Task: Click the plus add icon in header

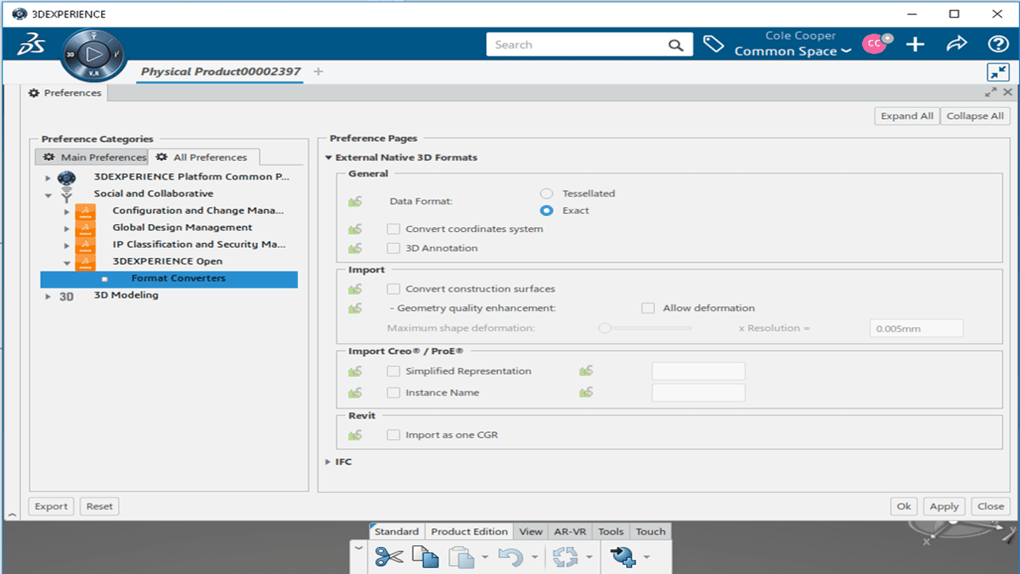Action: click(x=915, y=45)
